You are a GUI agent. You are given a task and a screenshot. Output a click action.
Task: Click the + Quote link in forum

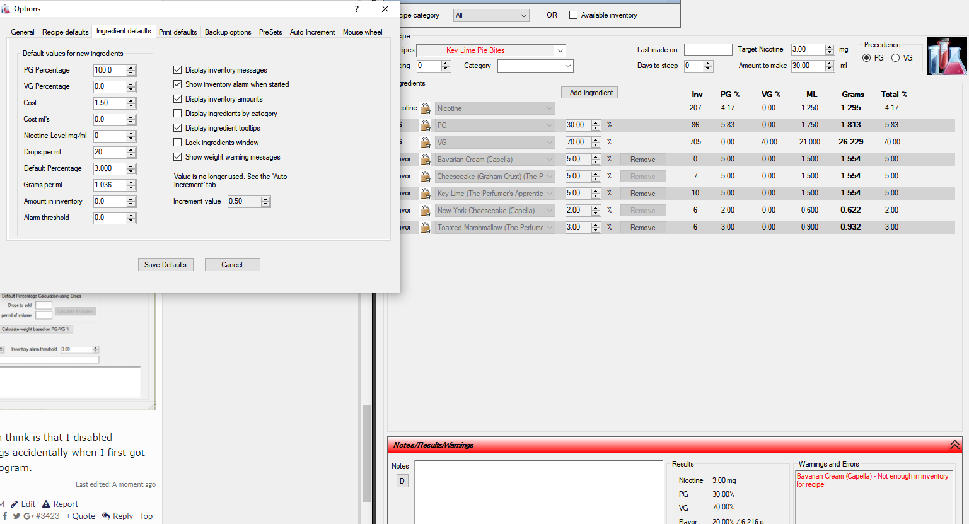(81, 516)
